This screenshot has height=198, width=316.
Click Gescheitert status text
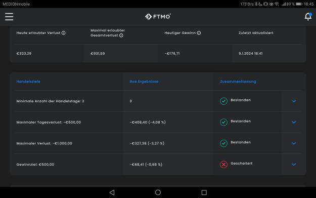[x=242, y=163]
